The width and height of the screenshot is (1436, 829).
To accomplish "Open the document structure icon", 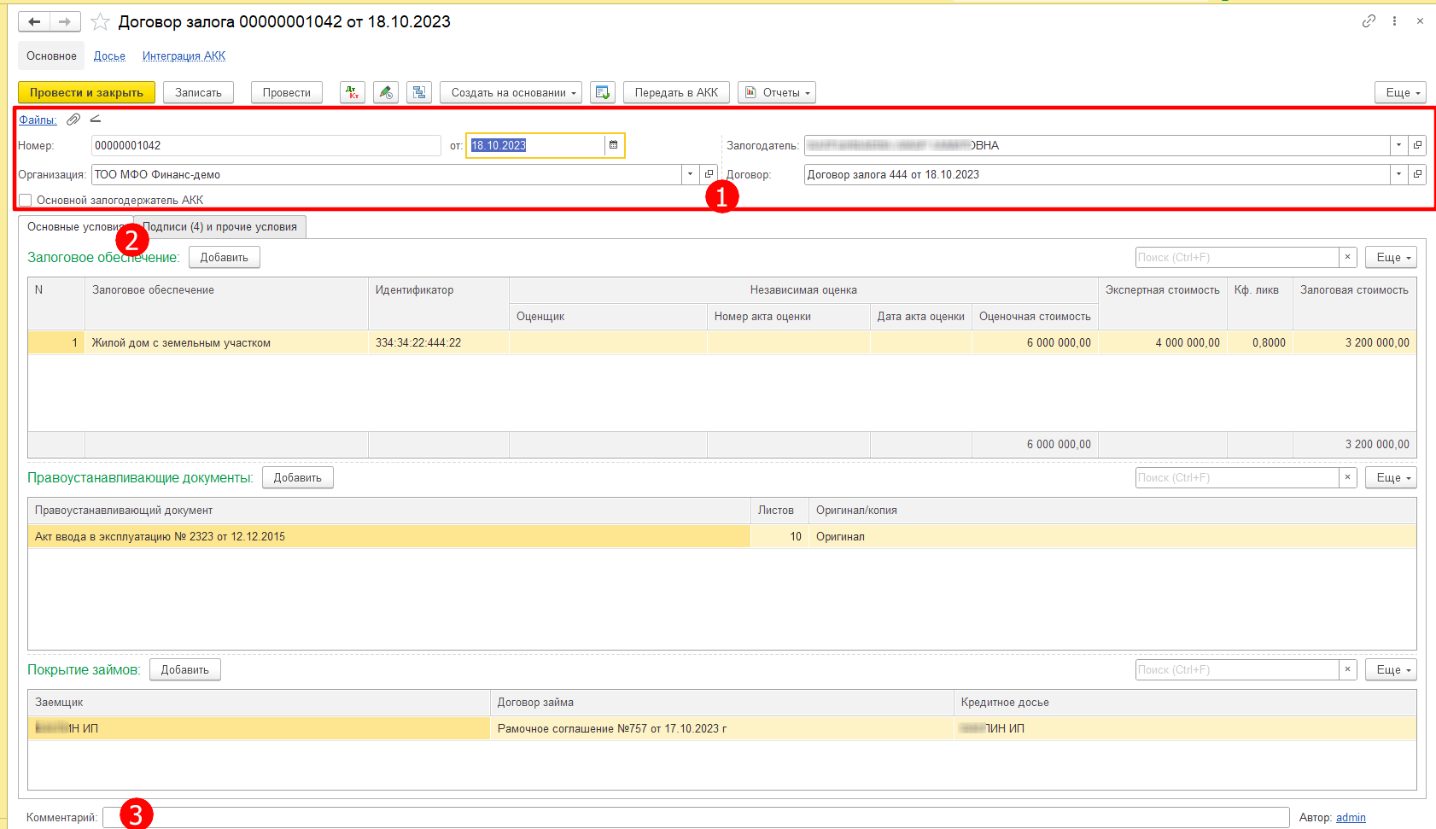I will point(419,92).
